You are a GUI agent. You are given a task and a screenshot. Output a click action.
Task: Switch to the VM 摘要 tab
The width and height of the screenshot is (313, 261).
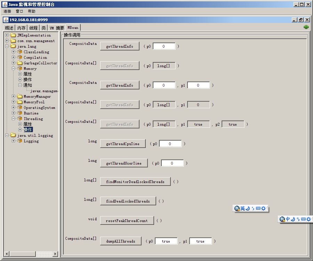pos(57,28)
